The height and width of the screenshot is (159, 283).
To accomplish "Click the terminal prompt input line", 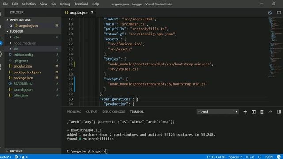I will [x=87, y=151].
